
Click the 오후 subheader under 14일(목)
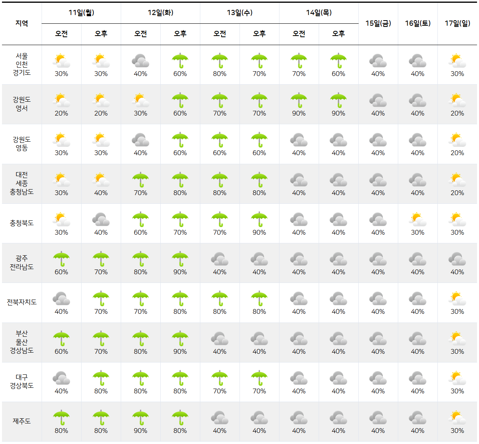point(338,34)
